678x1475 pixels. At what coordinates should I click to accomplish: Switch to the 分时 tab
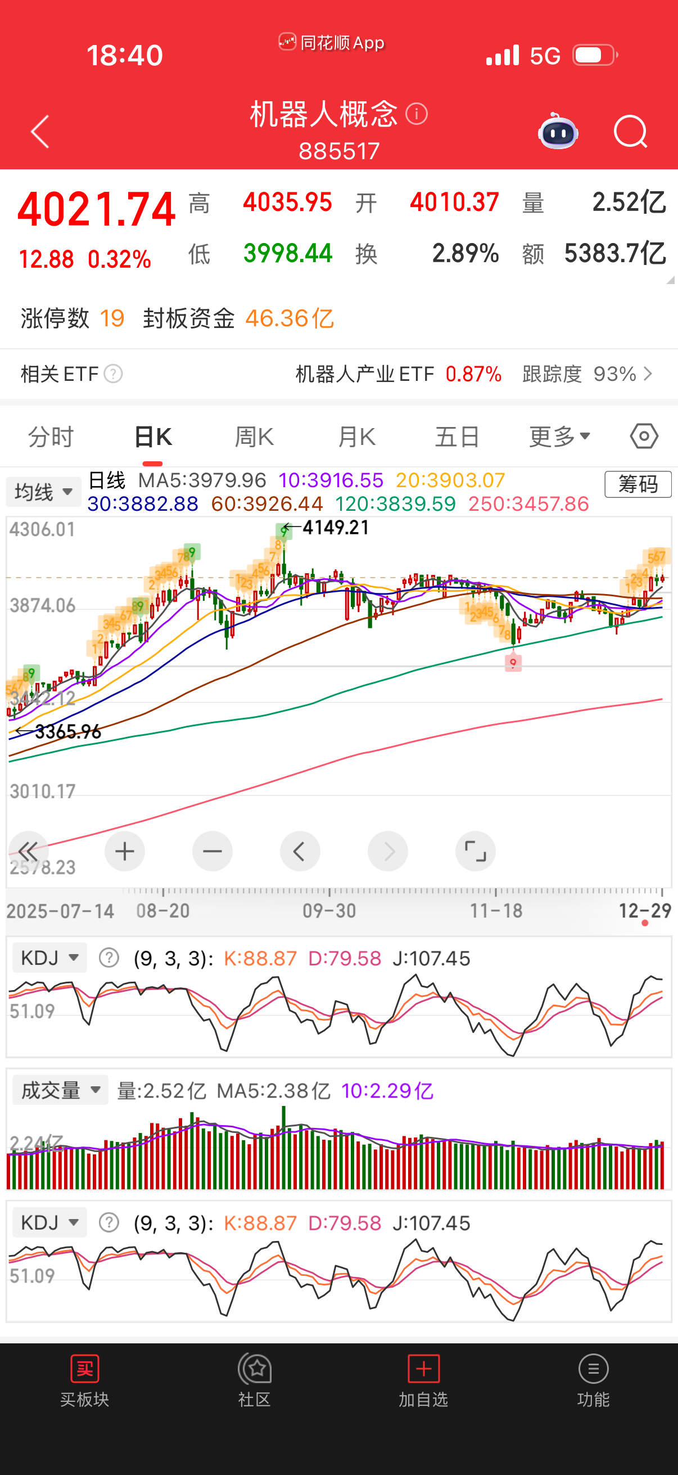coord(51,437)
